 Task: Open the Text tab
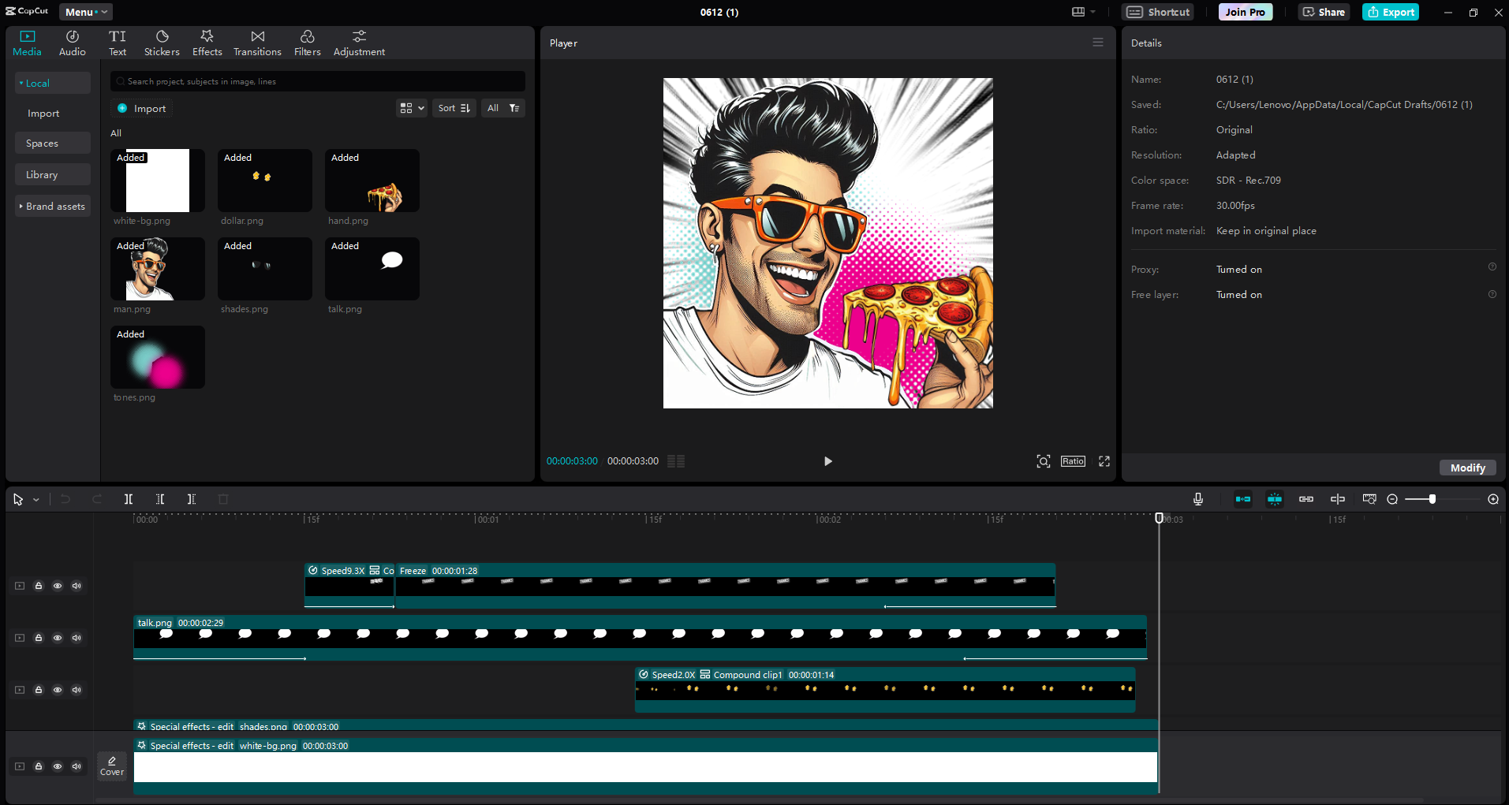(x=118, y=43)
